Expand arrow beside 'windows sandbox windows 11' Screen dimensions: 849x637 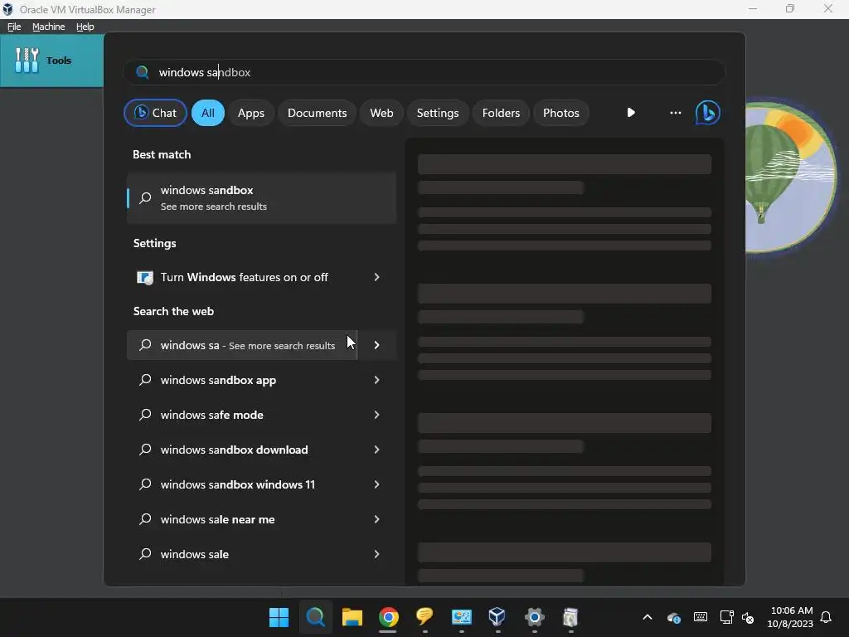click(377, 484)
